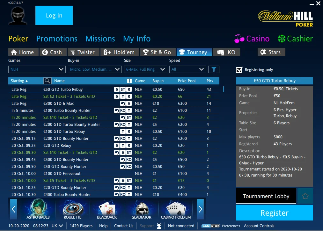Screen dimensions: 323x231
Task: Open the tournament info 'i' icon in header
Action: [130, 81]
